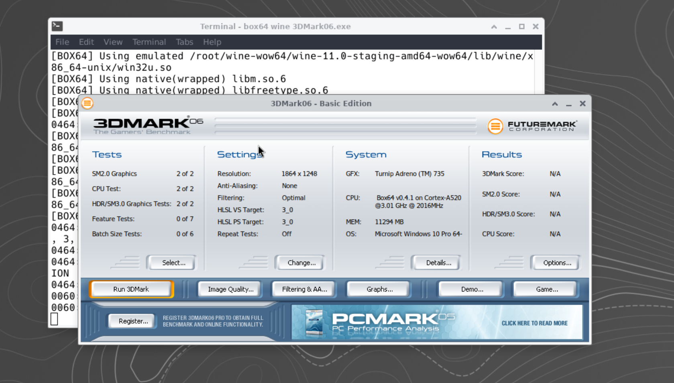The width and height of the screenshot is (674, 383).
Task: Open system Details... dialog
Action: (x=438, y=263)
